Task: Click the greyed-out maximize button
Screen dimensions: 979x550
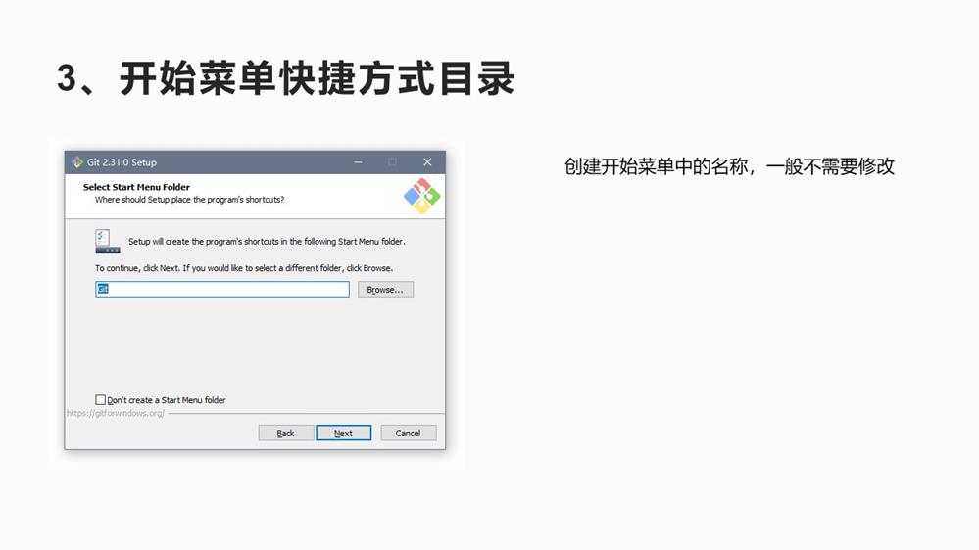Action: coord(392,162)
